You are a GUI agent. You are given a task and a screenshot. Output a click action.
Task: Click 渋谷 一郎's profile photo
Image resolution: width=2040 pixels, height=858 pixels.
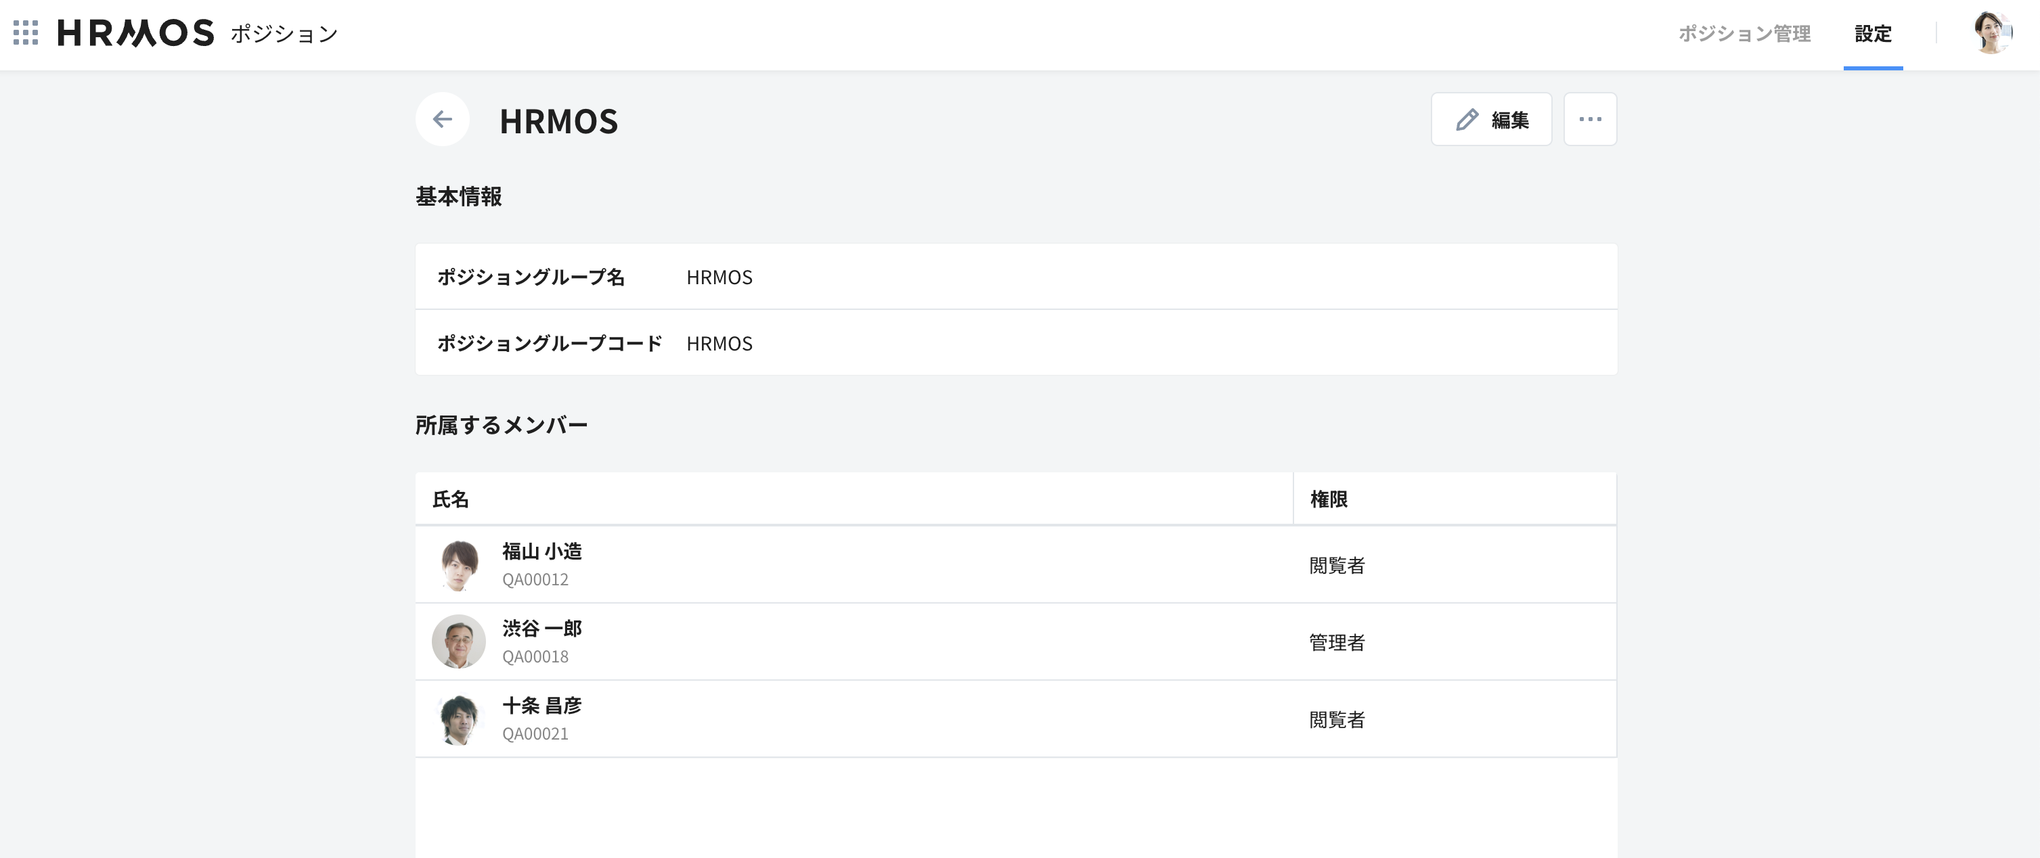pos(458,641)
